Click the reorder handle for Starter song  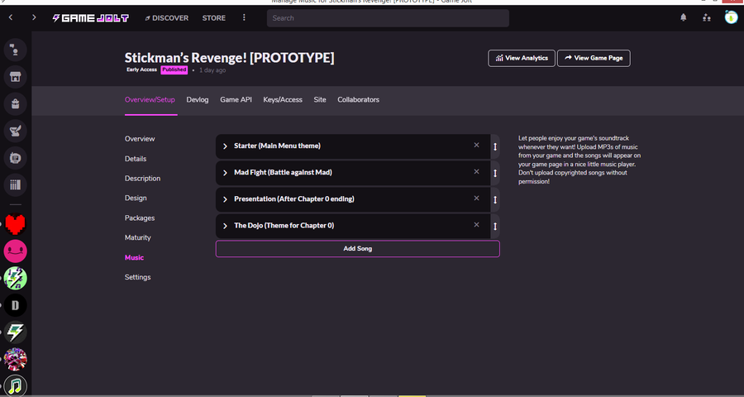[x=495, y=146]
